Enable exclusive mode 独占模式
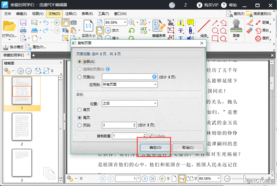The image size is (277, 186). tap(13, 47)
